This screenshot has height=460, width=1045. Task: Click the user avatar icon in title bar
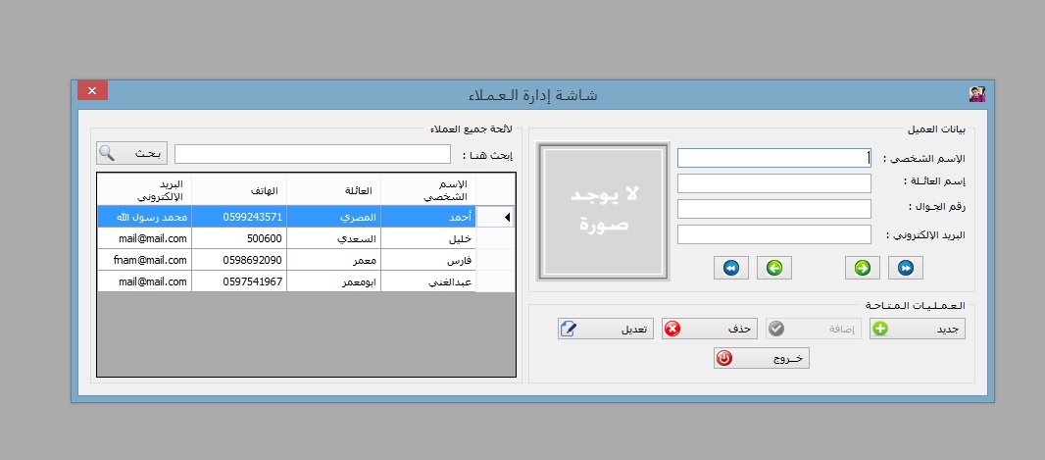(976, 94)
